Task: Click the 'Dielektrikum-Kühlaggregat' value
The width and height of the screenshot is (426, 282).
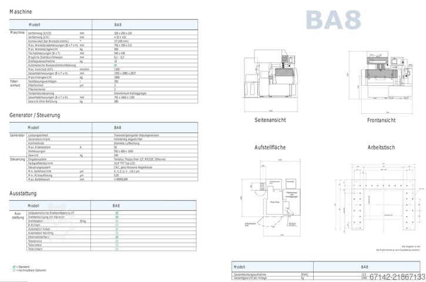Action: pos(130,93)
